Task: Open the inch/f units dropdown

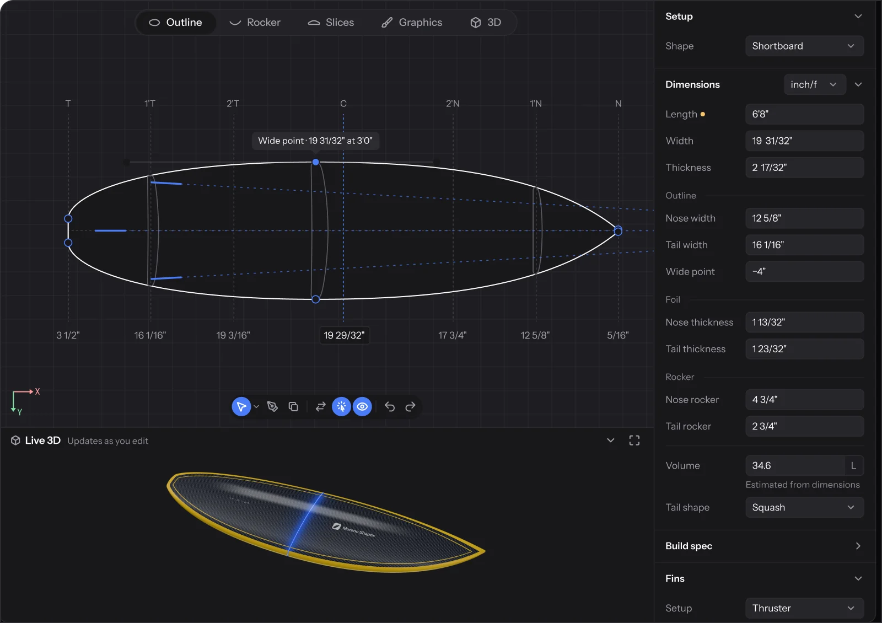Action: 815,84
